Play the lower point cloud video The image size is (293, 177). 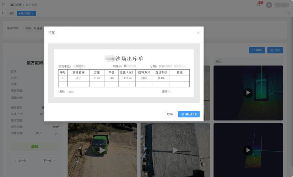(x=248, y=150)
